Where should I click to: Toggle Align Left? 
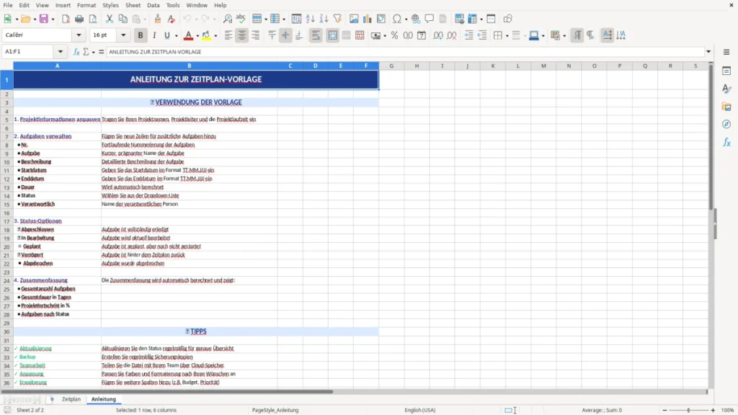click(228, 35)
